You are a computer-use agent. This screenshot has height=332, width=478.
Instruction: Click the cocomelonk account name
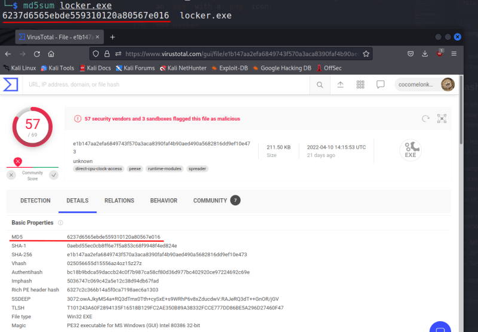click(x=415, y=85)
